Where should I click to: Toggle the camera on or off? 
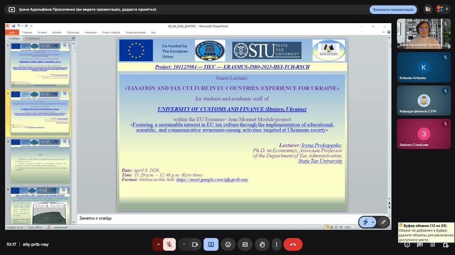click(195, 245)
